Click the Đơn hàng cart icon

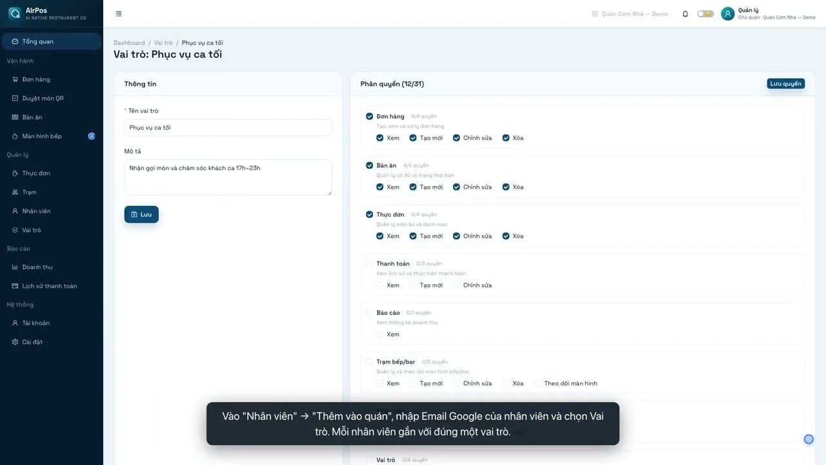click(x=15, y=79)
